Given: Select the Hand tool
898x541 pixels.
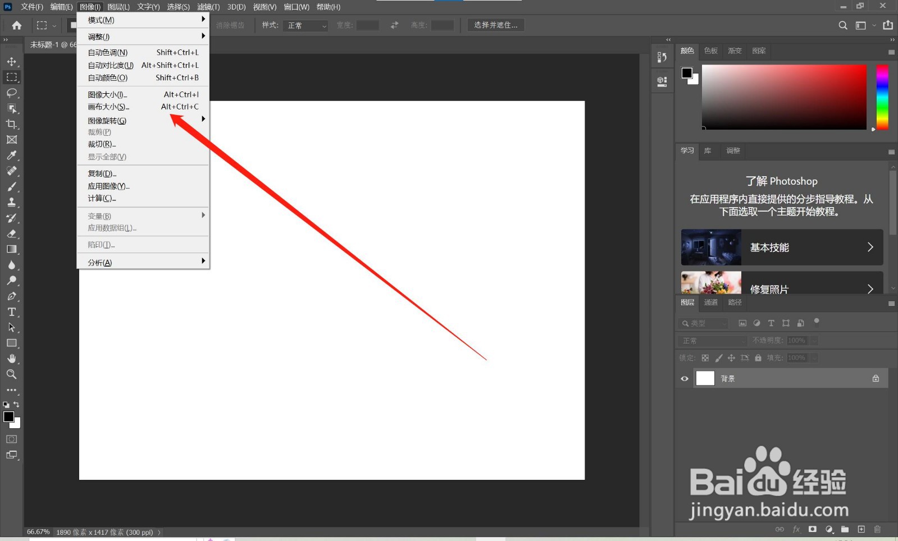Looking at the screenshot, I should point(11,359).
